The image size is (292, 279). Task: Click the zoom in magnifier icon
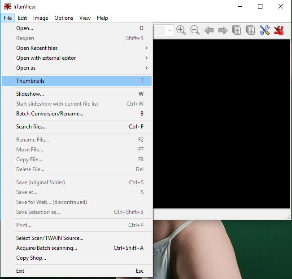[181, 30]
